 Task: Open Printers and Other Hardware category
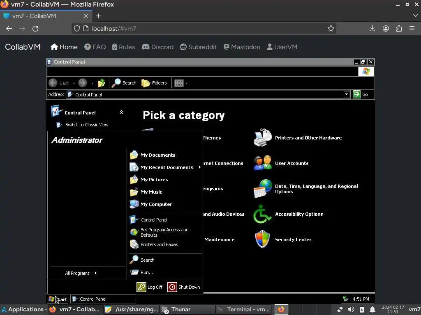[x=298, y=138]
